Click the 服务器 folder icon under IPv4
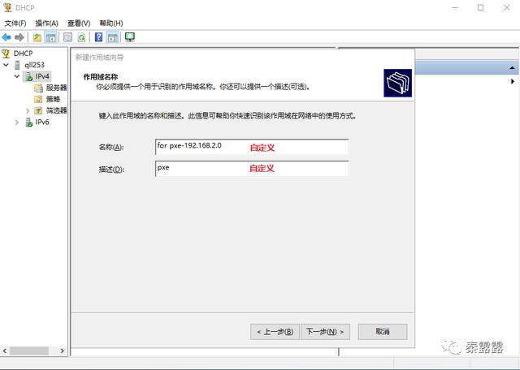Image resolution: width=520 pixels, height=370 pixels. click(x=38, y=88)
